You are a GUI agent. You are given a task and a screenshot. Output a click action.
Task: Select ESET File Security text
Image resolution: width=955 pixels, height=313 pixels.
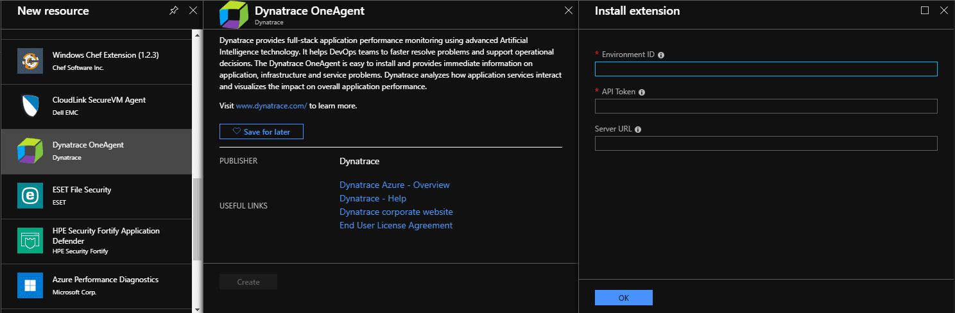(82, 190)
